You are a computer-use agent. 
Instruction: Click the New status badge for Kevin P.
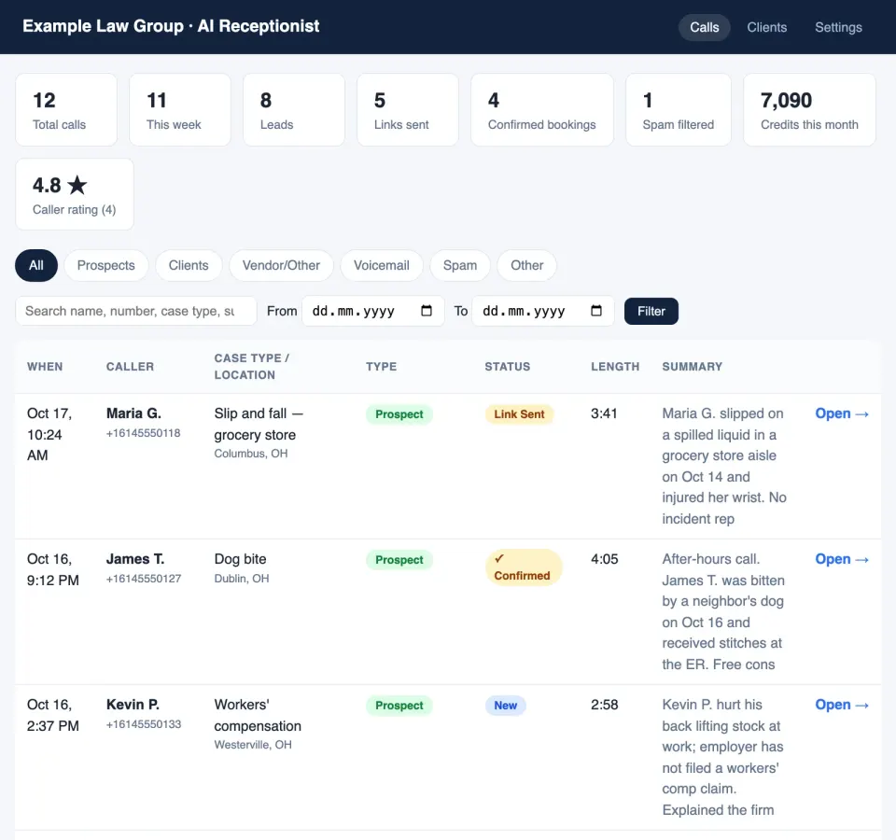[x=506, y=706]
